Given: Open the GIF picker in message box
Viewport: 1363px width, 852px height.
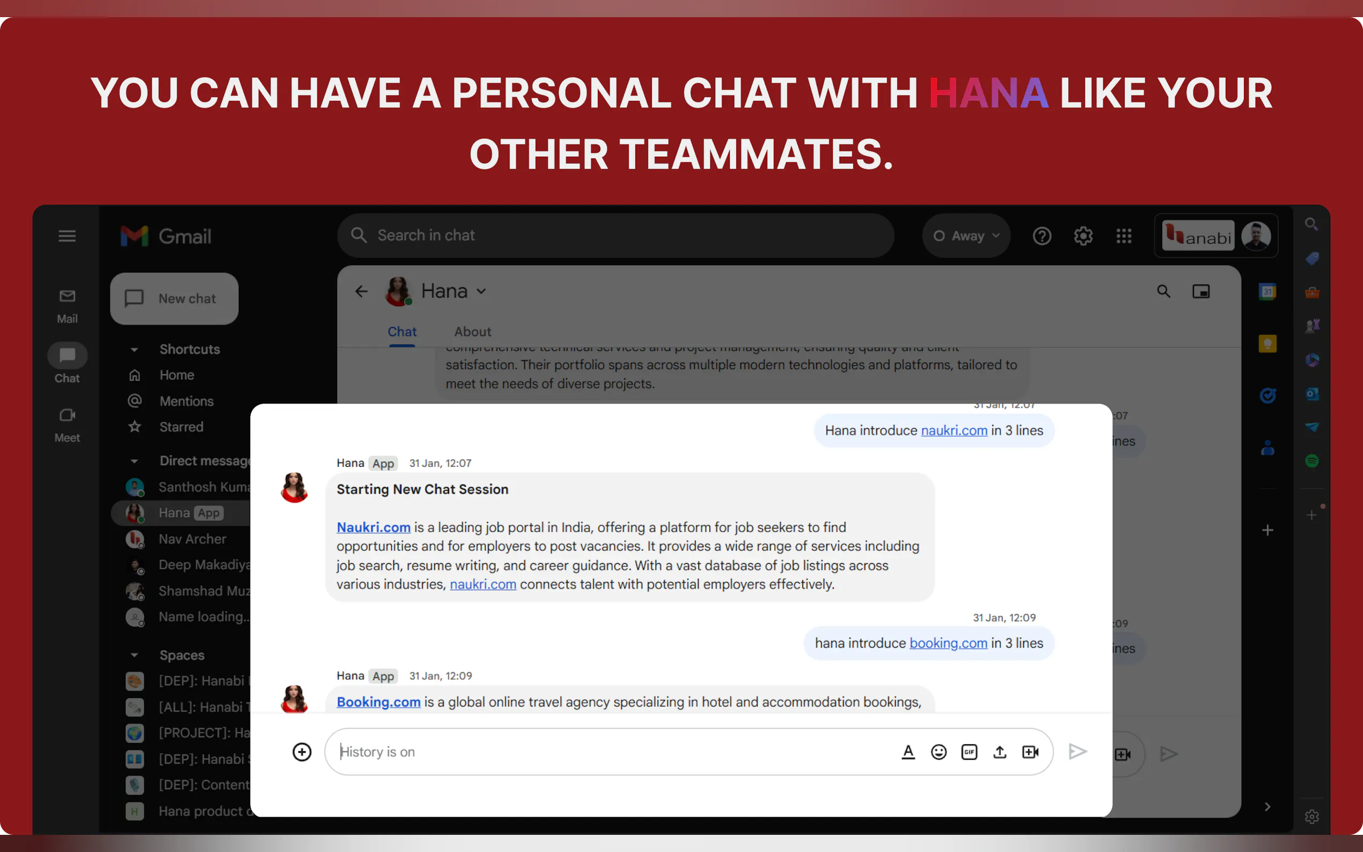Looking at the screenshot, I should tap(969, 752).
